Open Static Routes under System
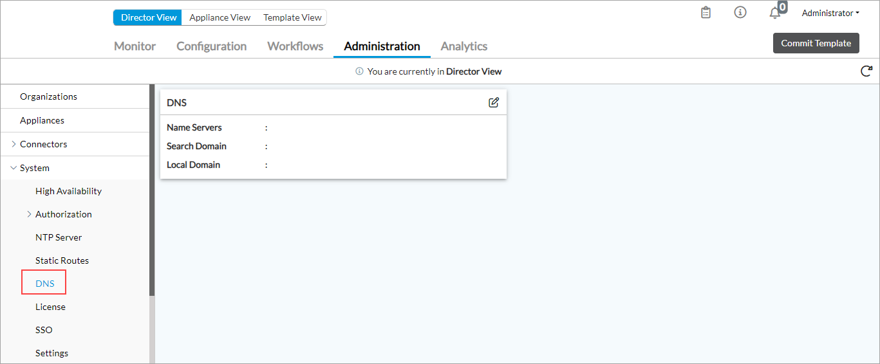 (x=62, y=260)
